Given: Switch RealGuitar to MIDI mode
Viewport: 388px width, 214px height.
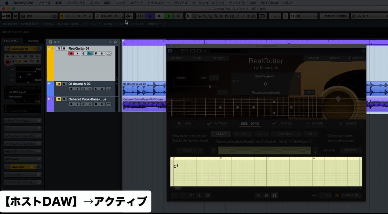Looking at the screenshot, I should pyautogui.click(x=185, y=124).
